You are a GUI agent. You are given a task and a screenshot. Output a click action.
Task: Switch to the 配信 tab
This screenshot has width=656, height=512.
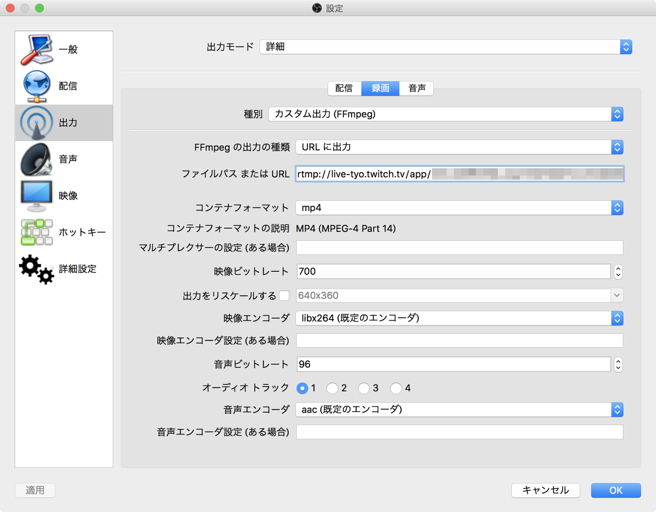344,89
